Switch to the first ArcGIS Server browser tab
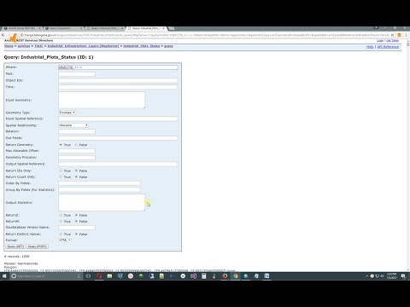The width and height of the screenshot is (410, 307). (x=21, y=28)
